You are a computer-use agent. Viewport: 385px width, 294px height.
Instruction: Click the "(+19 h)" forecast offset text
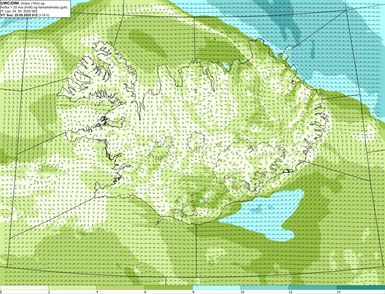tap(44, 15)
